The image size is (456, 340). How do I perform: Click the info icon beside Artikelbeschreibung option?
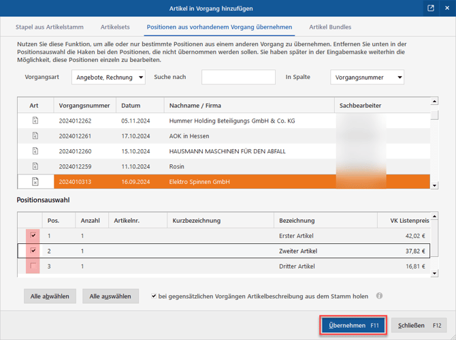[379, 296]
